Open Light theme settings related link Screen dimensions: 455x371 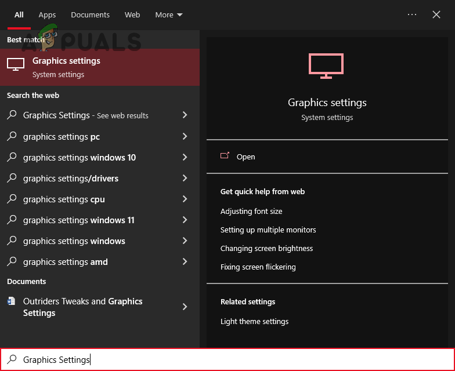pos(254,322)
